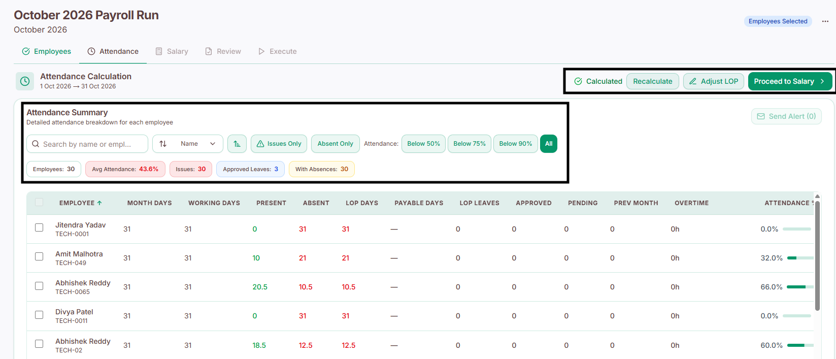Open the Name sort dropdown
Image resolution: width=836 pixels, height=359 pixels.
tap(188, 144)
